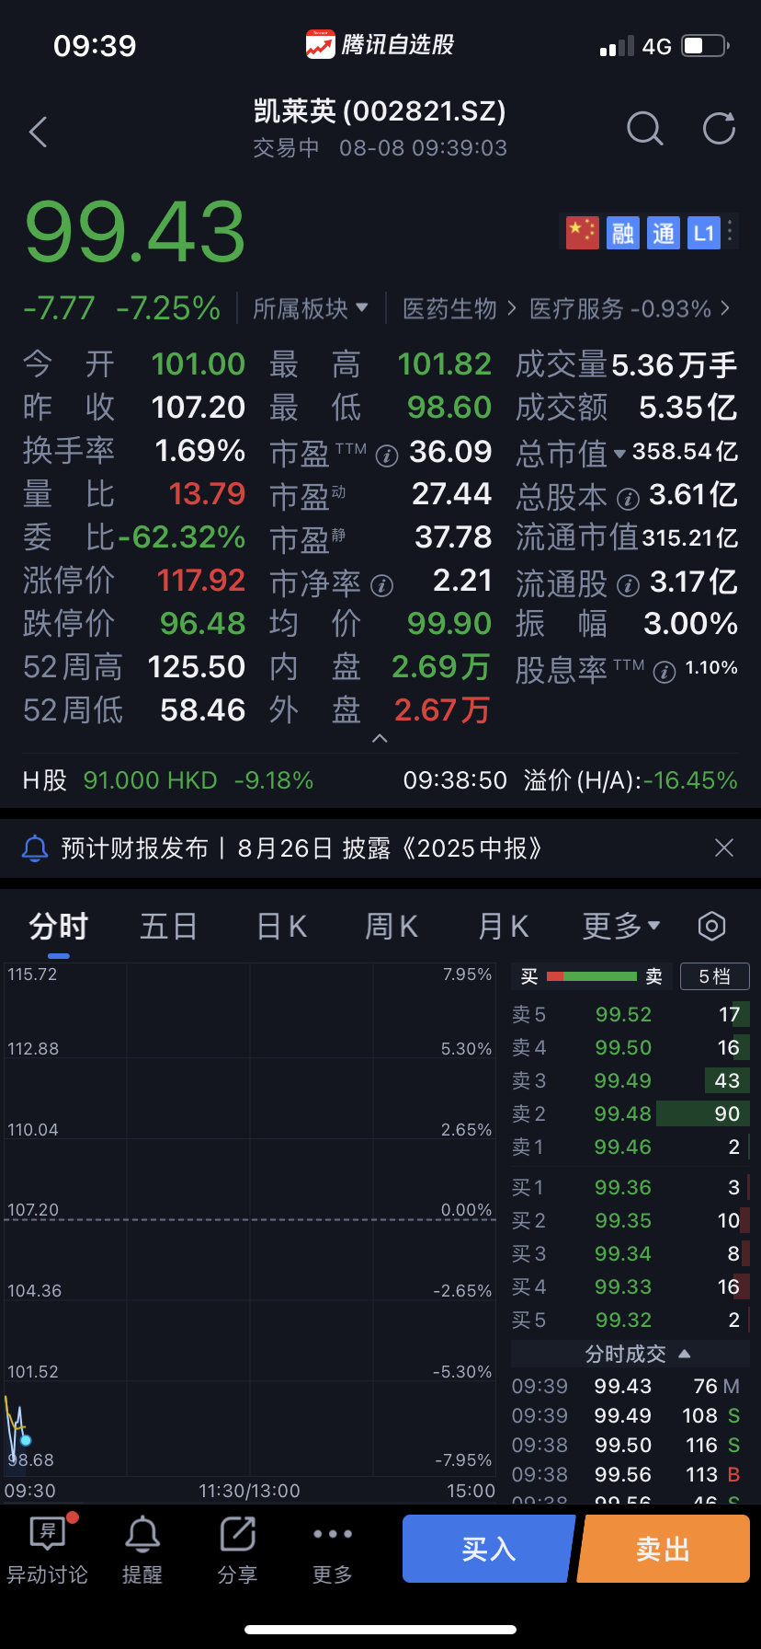Select the 日K chart tab
Image resolution: width=761 pixels, height=1649 pixels.
[x=281, y=926]
